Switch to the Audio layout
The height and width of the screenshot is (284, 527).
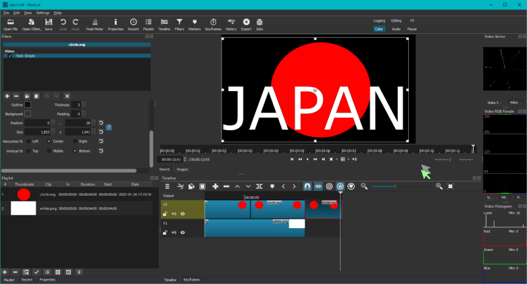(x=396, y=30)
